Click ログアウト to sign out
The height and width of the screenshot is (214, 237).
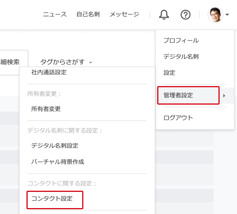click(x=178, y=118)
